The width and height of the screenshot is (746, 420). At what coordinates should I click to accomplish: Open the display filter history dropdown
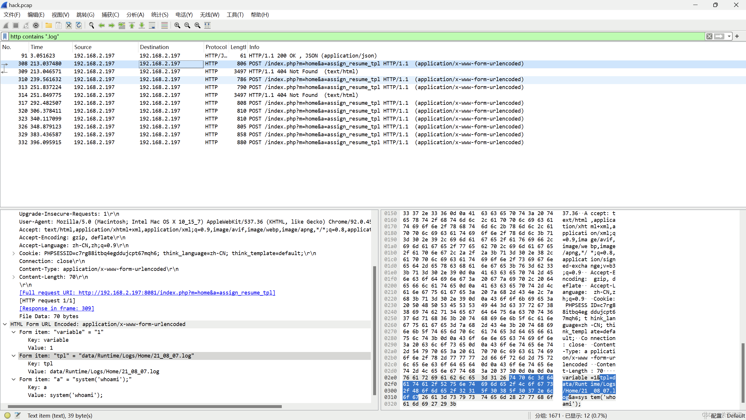point(729,36)
